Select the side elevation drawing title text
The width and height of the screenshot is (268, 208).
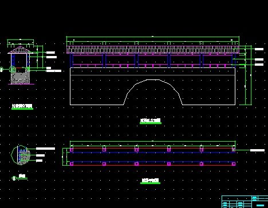tap(22, 106)
